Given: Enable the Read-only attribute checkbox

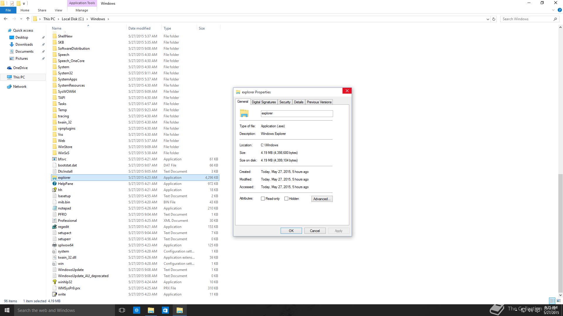Looking at the screenshot, I should [x=263, y=199].
